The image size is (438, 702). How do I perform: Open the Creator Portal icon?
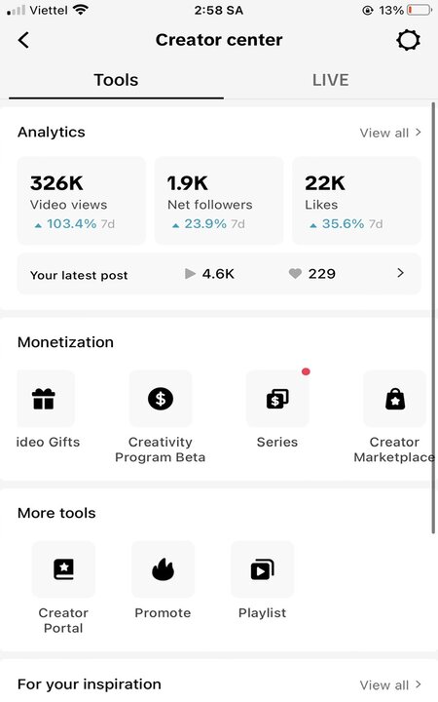(63, 569)
